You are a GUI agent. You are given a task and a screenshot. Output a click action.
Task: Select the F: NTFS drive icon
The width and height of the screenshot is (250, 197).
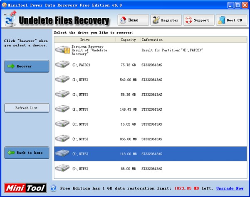[x=62, y=139]
